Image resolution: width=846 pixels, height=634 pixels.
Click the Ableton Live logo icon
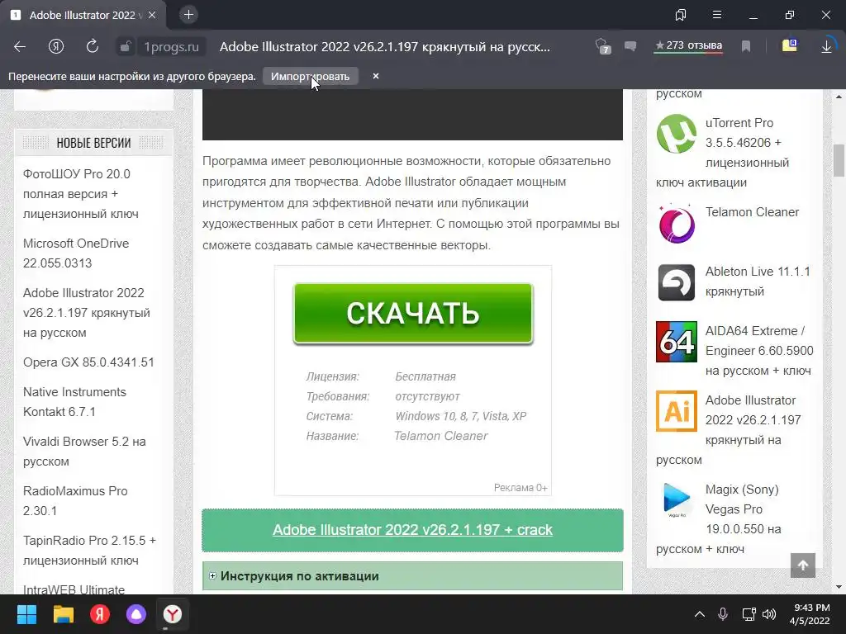point(677,282)
